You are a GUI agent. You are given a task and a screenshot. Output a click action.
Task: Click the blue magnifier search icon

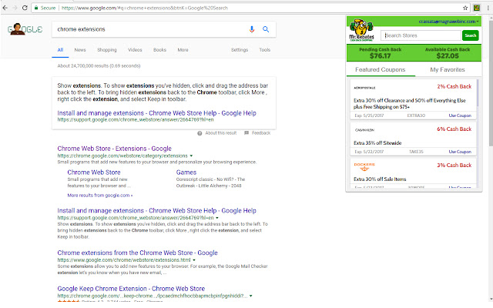pos(266,29)
